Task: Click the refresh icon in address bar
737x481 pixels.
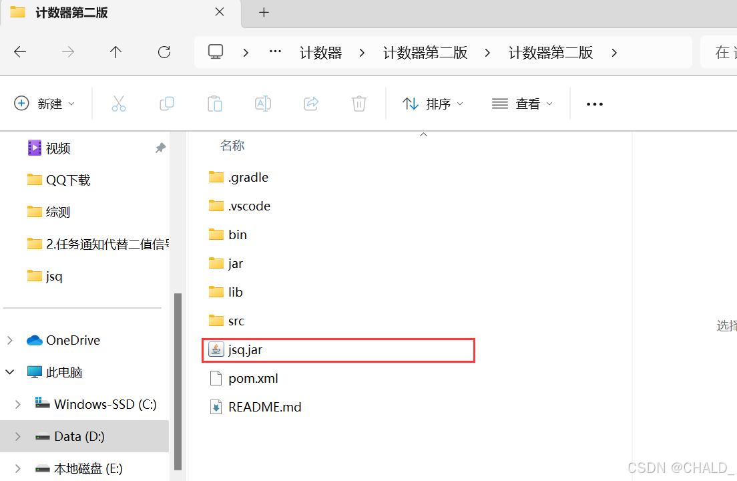Action: [164, 52]
